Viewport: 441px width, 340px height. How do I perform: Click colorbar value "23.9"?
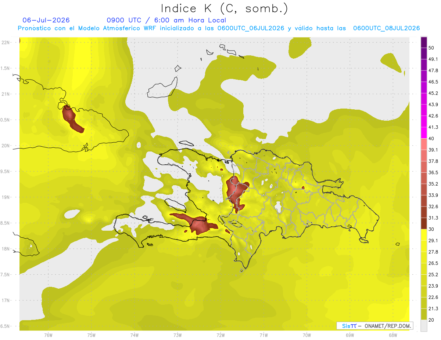[x=434, y=286]
